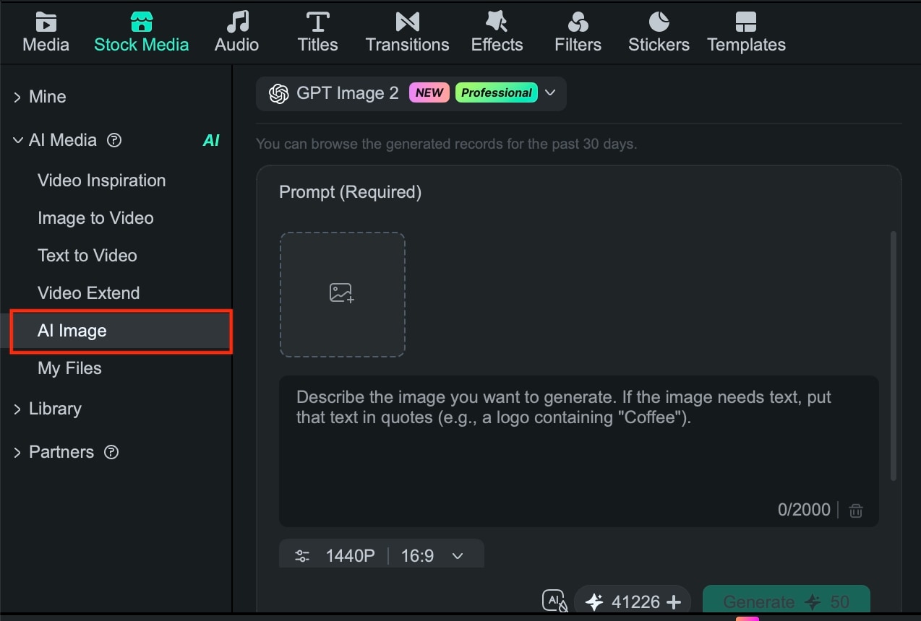The width and height of the screenshot is (921, 621).
Task: Open the Audio tab
Action: [236, 32]
